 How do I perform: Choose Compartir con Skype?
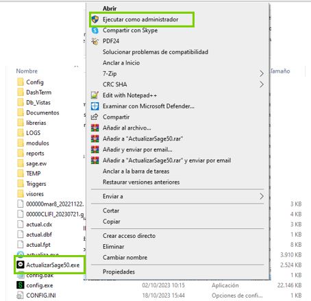pyautogui.click(x=130, y=30)
